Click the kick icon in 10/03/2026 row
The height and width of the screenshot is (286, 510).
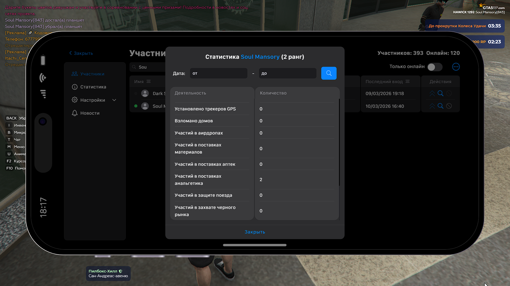pyautogui.click(x=449, y=106)
